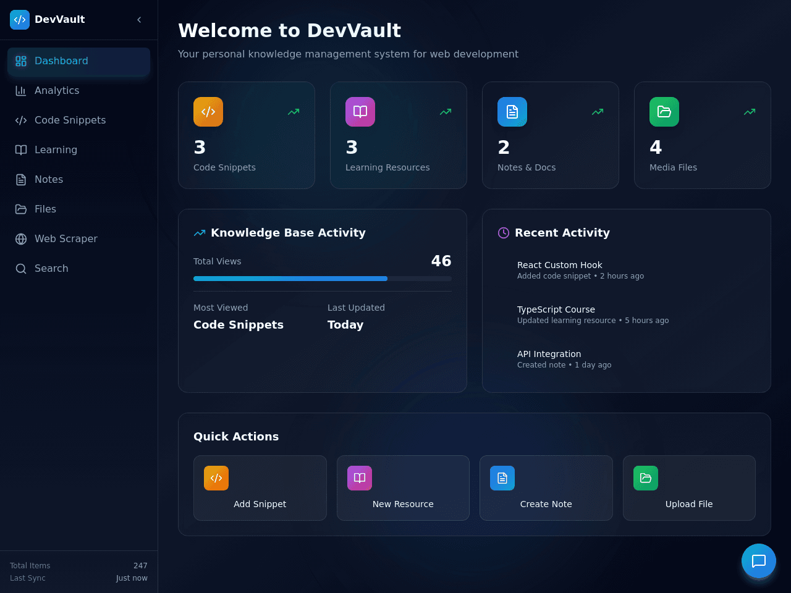Image resolution: width=791 pixels, height=593 pixels.
Task: Click the trend arrow on Learning Resources card
Action: pos(446,112)
